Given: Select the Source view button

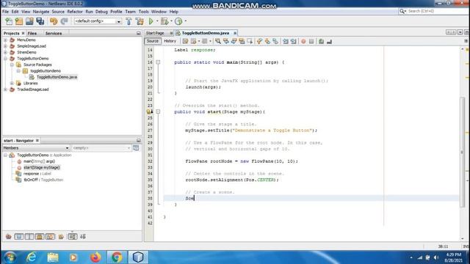Looking at the screenshot, I should (153, 41).
